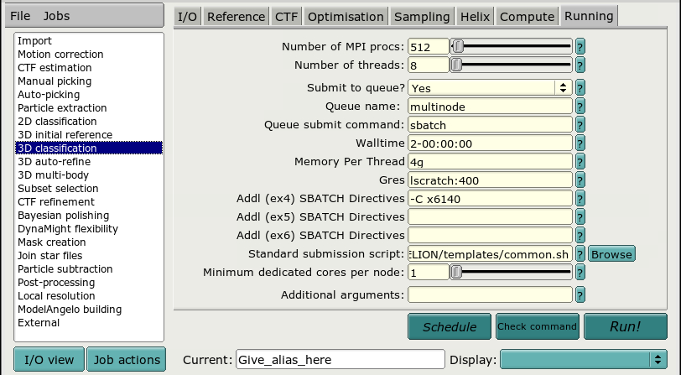Click the Additional arguments field
Image resolution: width=681 pixels, height=375 pixels.
[490, 295]
